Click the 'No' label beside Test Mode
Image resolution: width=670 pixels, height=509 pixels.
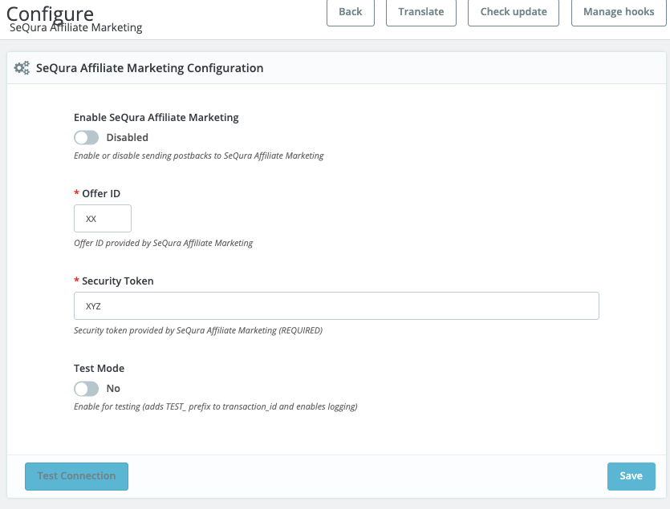click(113, 389)
